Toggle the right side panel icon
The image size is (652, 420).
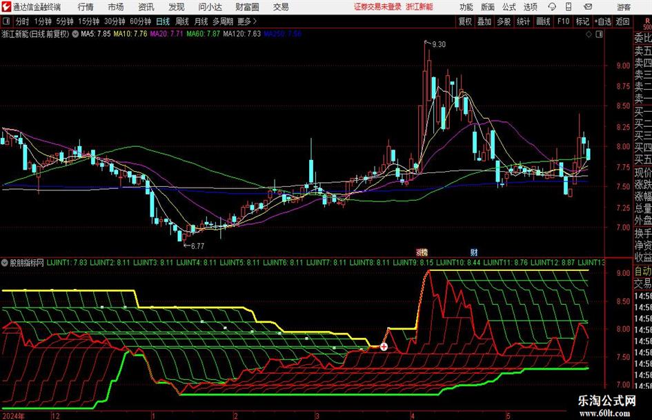pyautogui.click(x=599, y=34)
